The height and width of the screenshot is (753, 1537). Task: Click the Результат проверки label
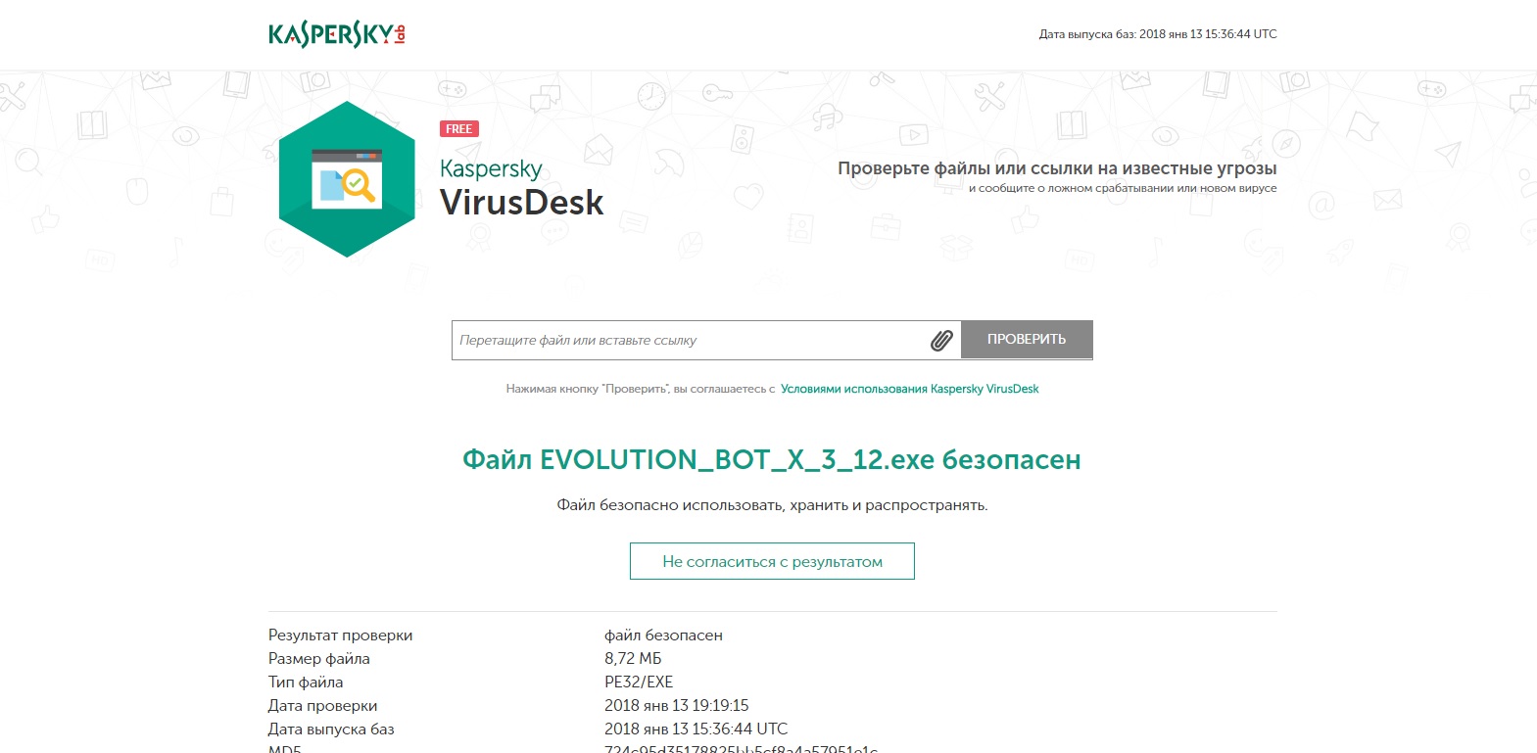pos(340,635)
